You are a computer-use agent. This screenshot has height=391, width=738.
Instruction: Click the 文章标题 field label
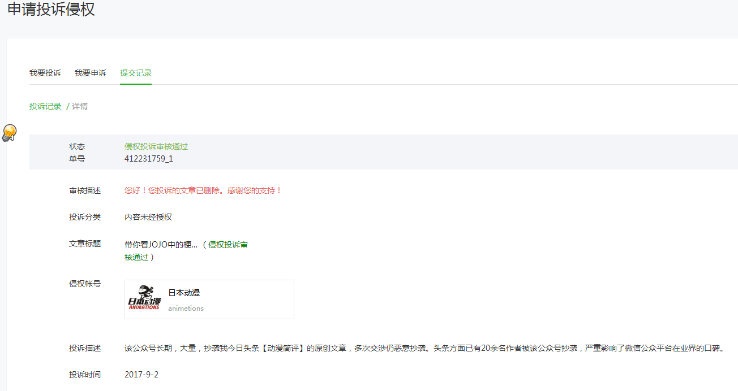pos(85,244)
